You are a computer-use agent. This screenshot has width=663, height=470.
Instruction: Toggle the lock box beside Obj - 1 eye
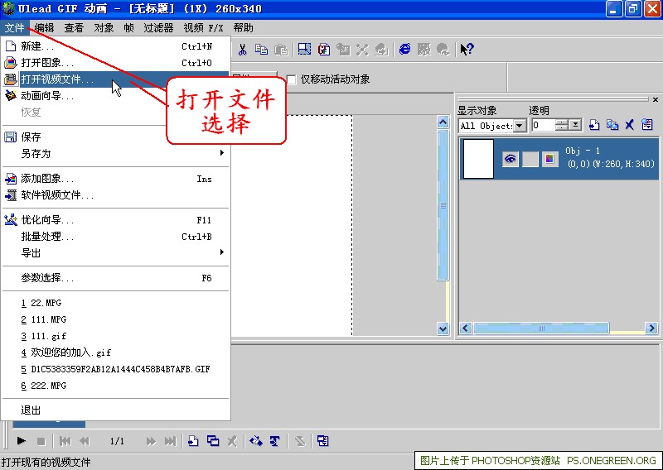[530, 159]
